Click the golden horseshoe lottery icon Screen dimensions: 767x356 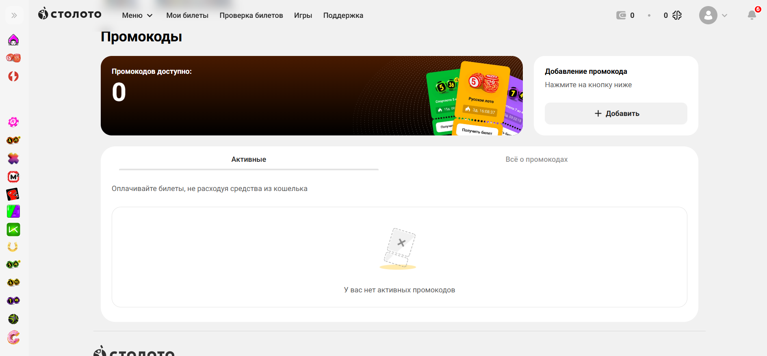(13, 247)
